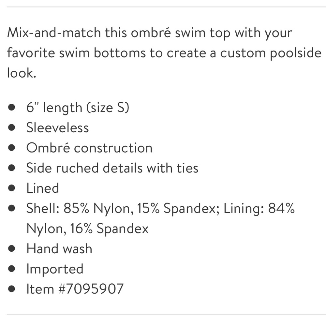The width and height of the screenshot is (326, 326).
Task: Select the "Sleeveless" bullet text
Action: point(57,127)
